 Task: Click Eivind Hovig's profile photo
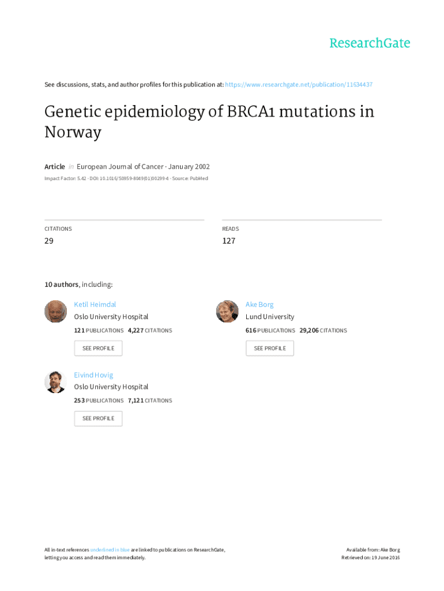pyautogui.click(x=56, y=381)
